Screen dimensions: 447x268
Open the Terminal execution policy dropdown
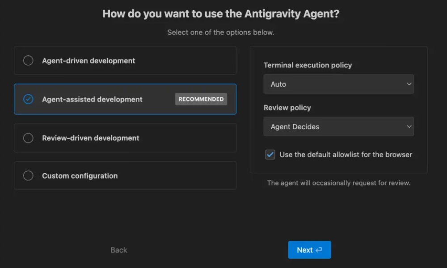tap(338, 84)
